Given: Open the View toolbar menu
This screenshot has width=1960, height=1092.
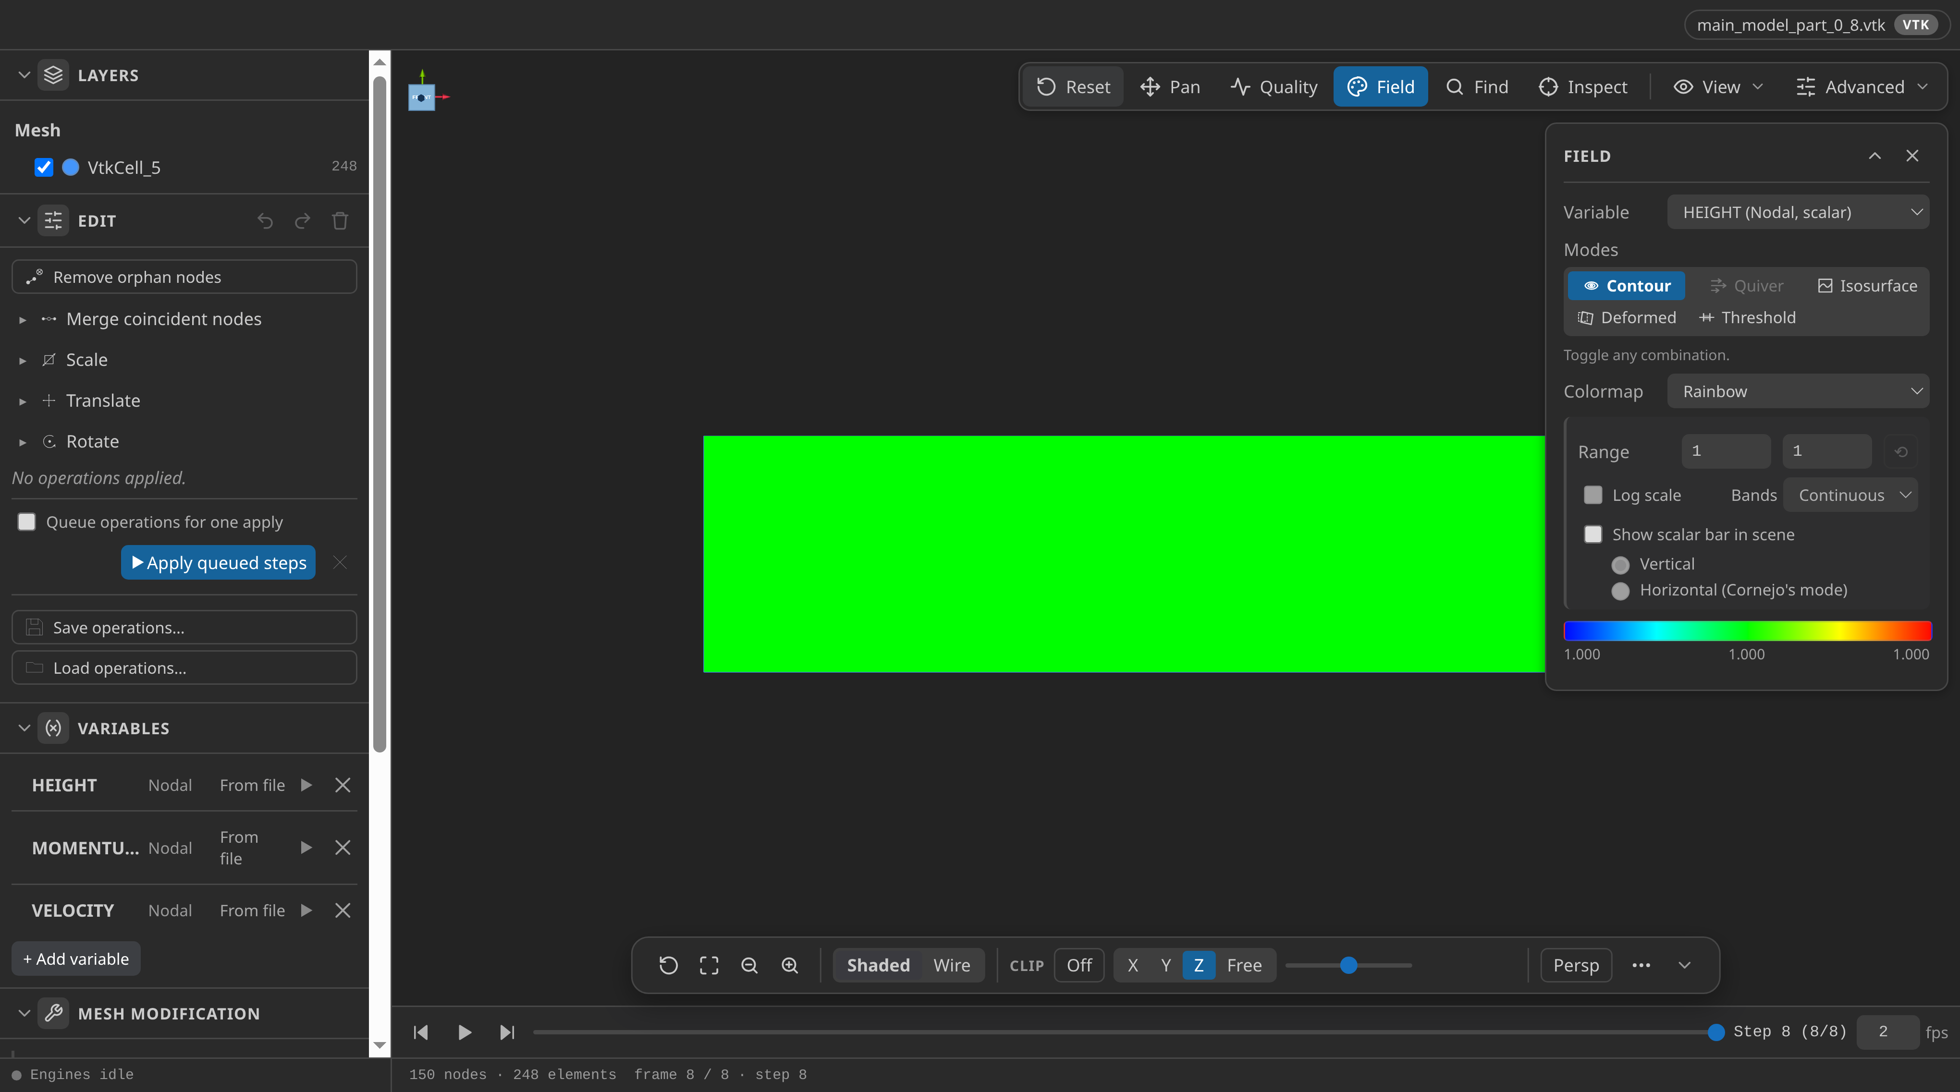Looking at the screenshot, I should pyautogui.click(x=1717, y=87).
